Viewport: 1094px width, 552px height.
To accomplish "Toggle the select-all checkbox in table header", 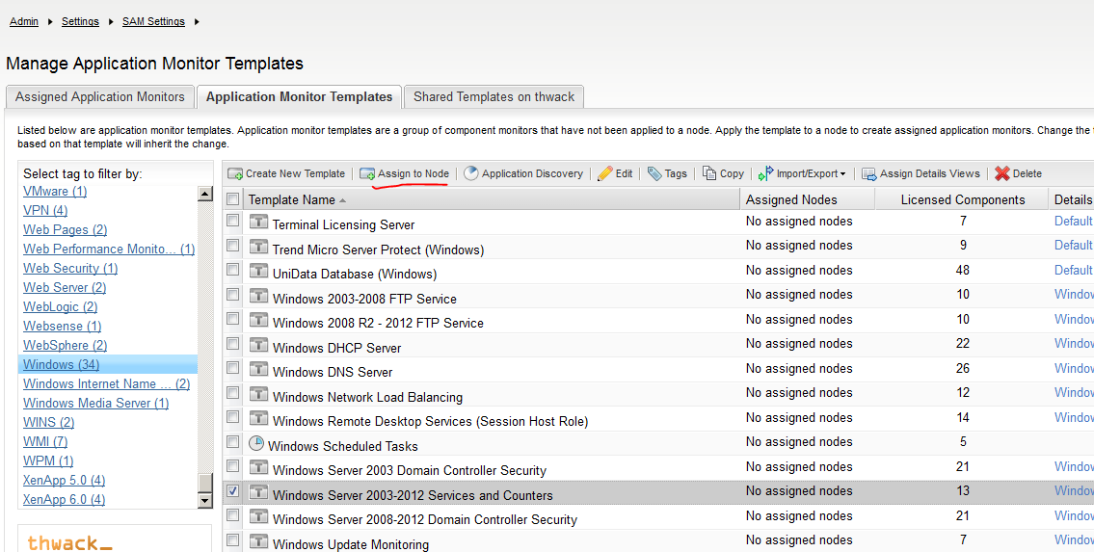I will pyautogui.click(x=233, y=199).
